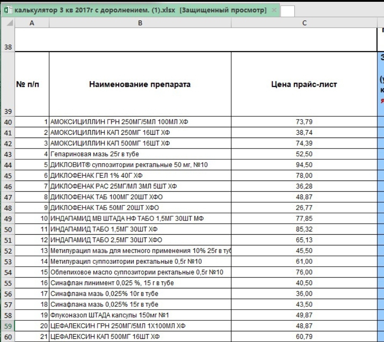Click price cell 49,87
Viewport: 384px width, 342px height.
point(304,315)
